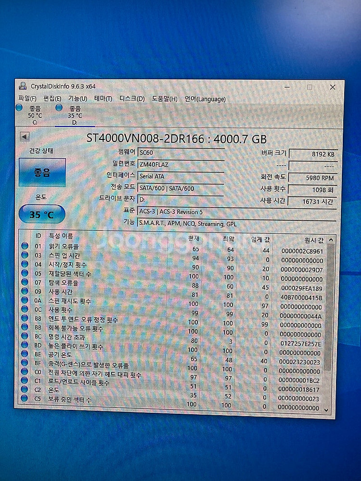Click the status circle for attribute 01

[x=25, y=246]
